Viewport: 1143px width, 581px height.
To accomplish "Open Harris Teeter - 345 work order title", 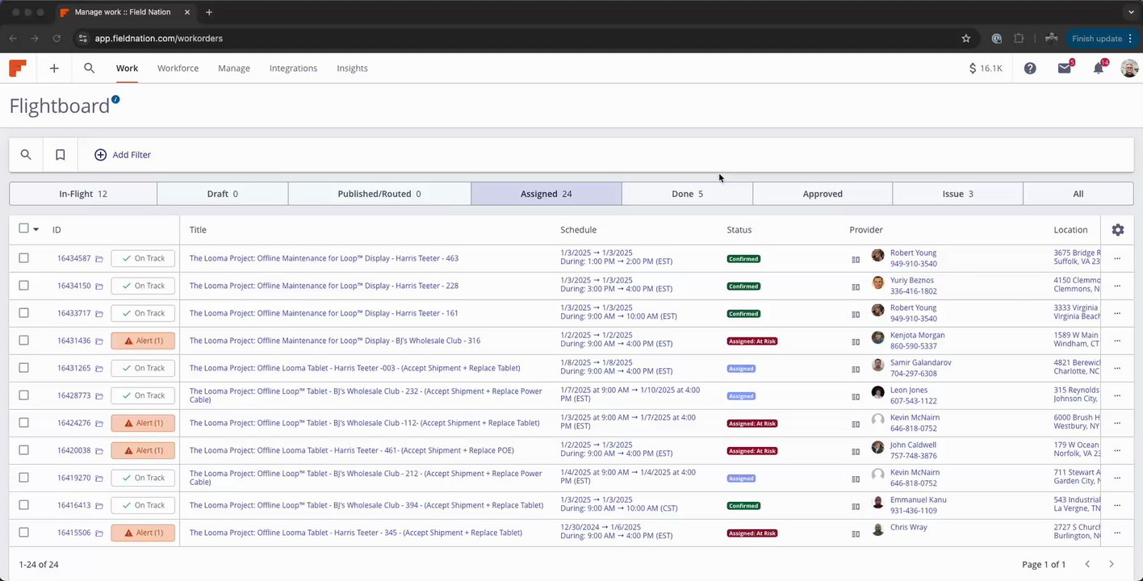I will (356, 533).
